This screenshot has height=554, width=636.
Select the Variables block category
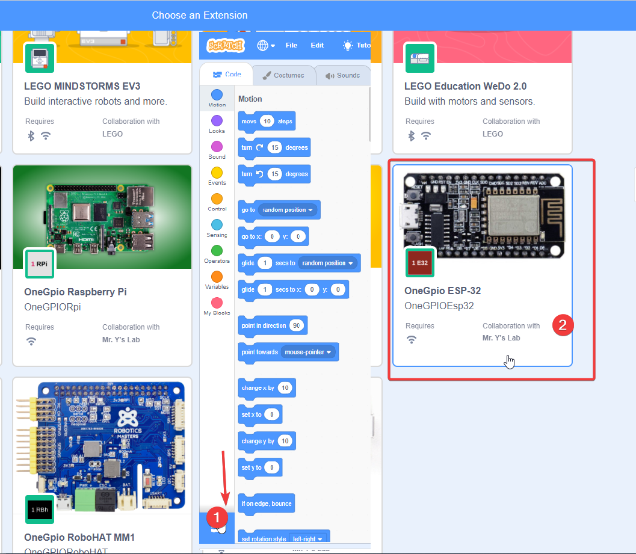(217, 280)
